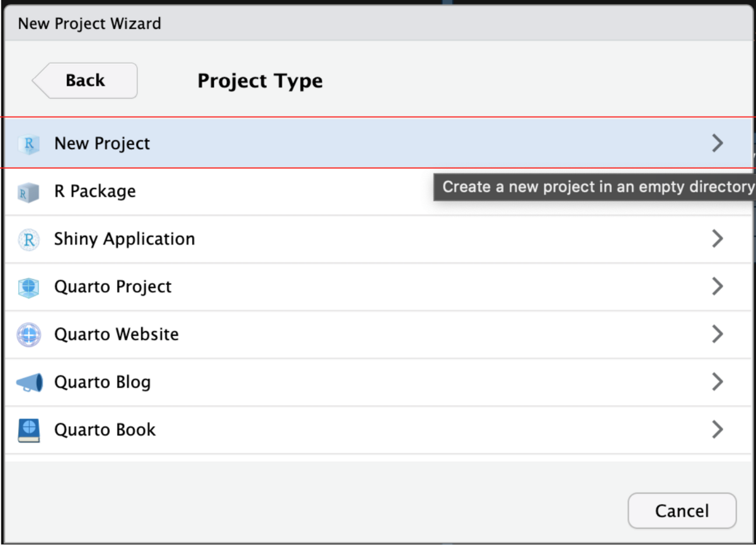756x545 pixels.
Task: Click the R Package box icon
Action: click(x=28, y=192)
